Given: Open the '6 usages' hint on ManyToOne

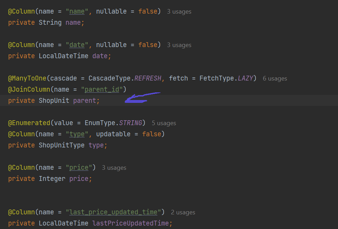Looking at the screenshot, I should [275, 78].
